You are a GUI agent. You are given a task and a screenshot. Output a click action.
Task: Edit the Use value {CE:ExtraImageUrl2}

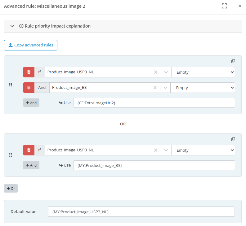tap(154, 103)
